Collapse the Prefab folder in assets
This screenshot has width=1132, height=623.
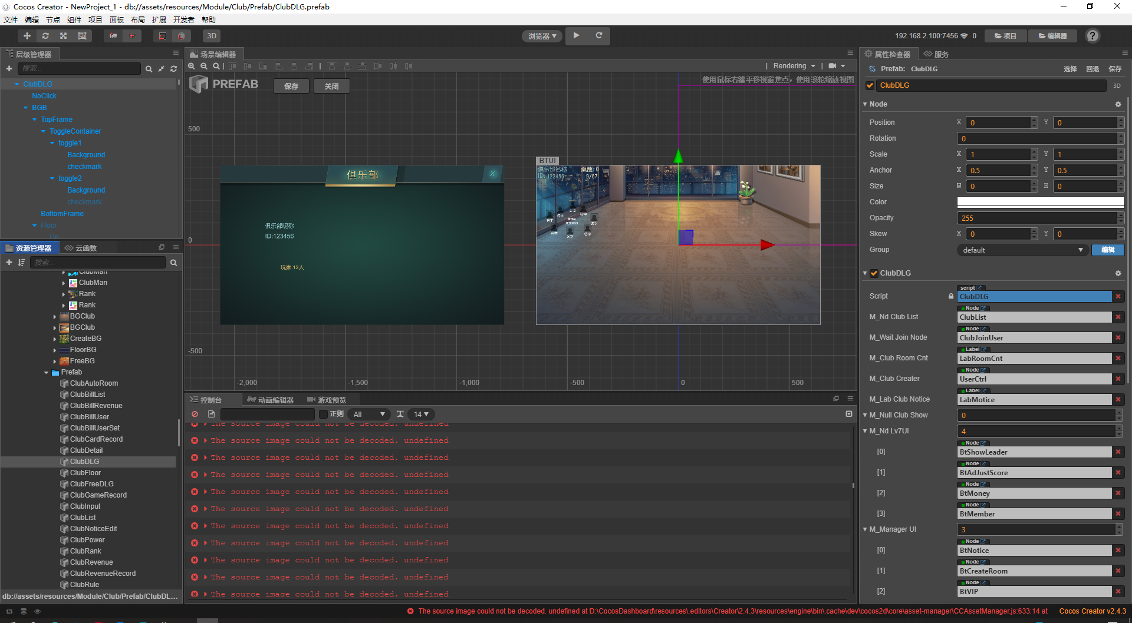click(x=47, y=372)
